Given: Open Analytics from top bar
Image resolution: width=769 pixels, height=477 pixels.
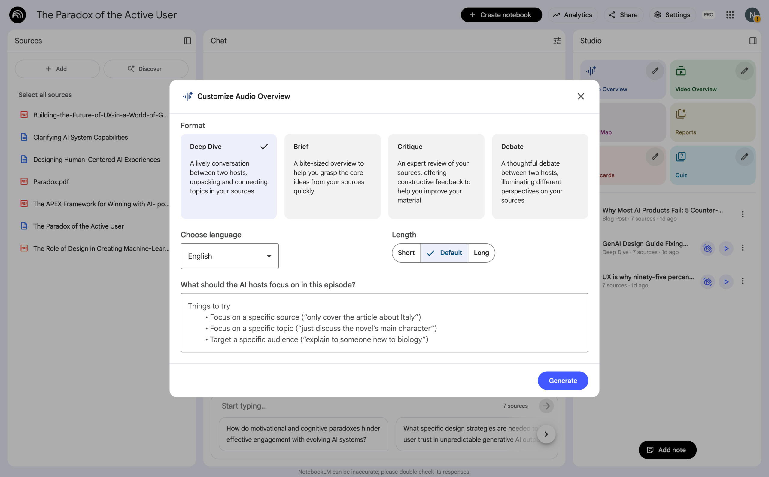Looking at the screenshot, I should (x=573, y=15).
